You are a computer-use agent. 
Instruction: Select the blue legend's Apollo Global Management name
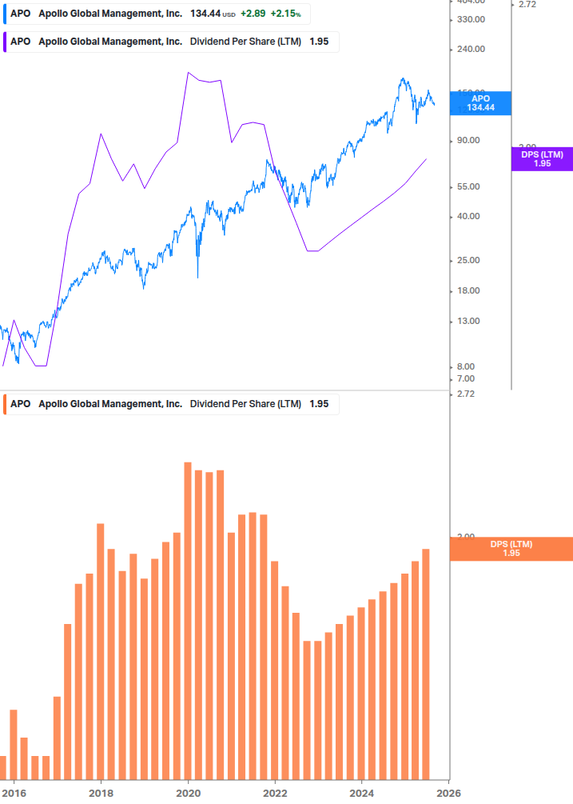110,14
